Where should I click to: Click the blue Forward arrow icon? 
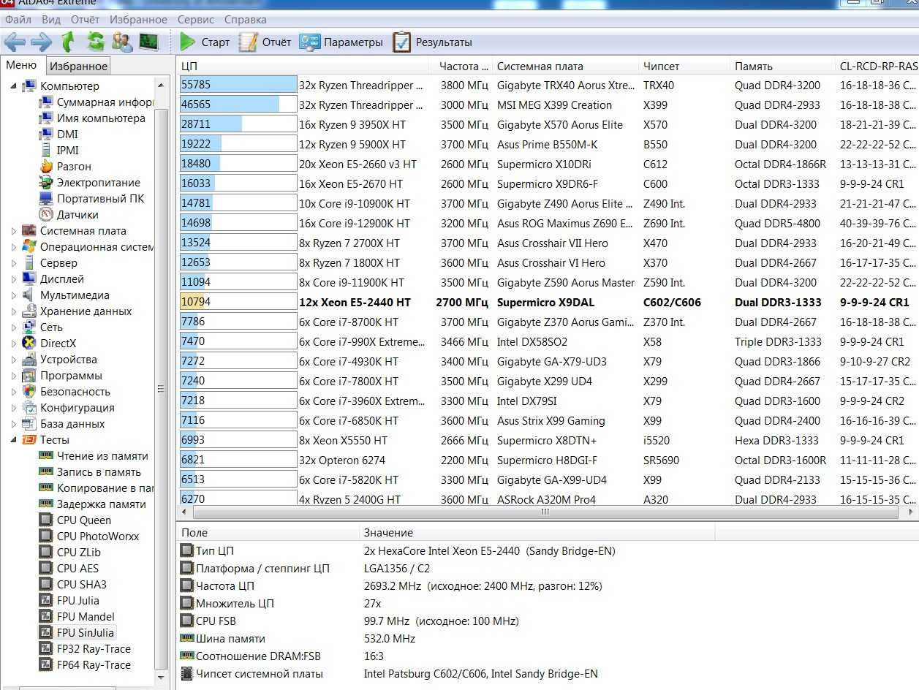pyautogui.click(x=41, y=42)
